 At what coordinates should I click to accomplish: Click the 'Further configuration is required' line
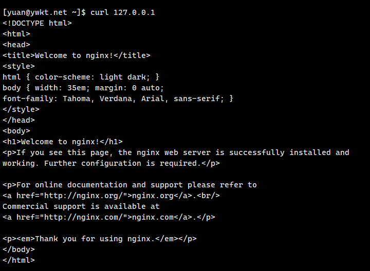[x=111, y=163]
